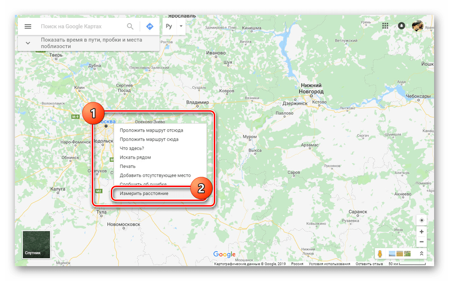The image size is (449, 281).
Task: Click the Google logo on the map
Action: (224, 254)
